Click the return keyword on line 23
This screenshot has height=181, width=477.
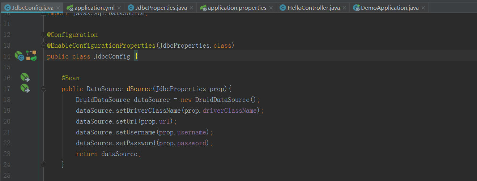click(x=87, y=154)
